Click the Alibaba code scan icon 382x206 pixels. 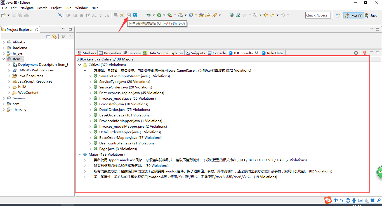click(x=129, y=15)
